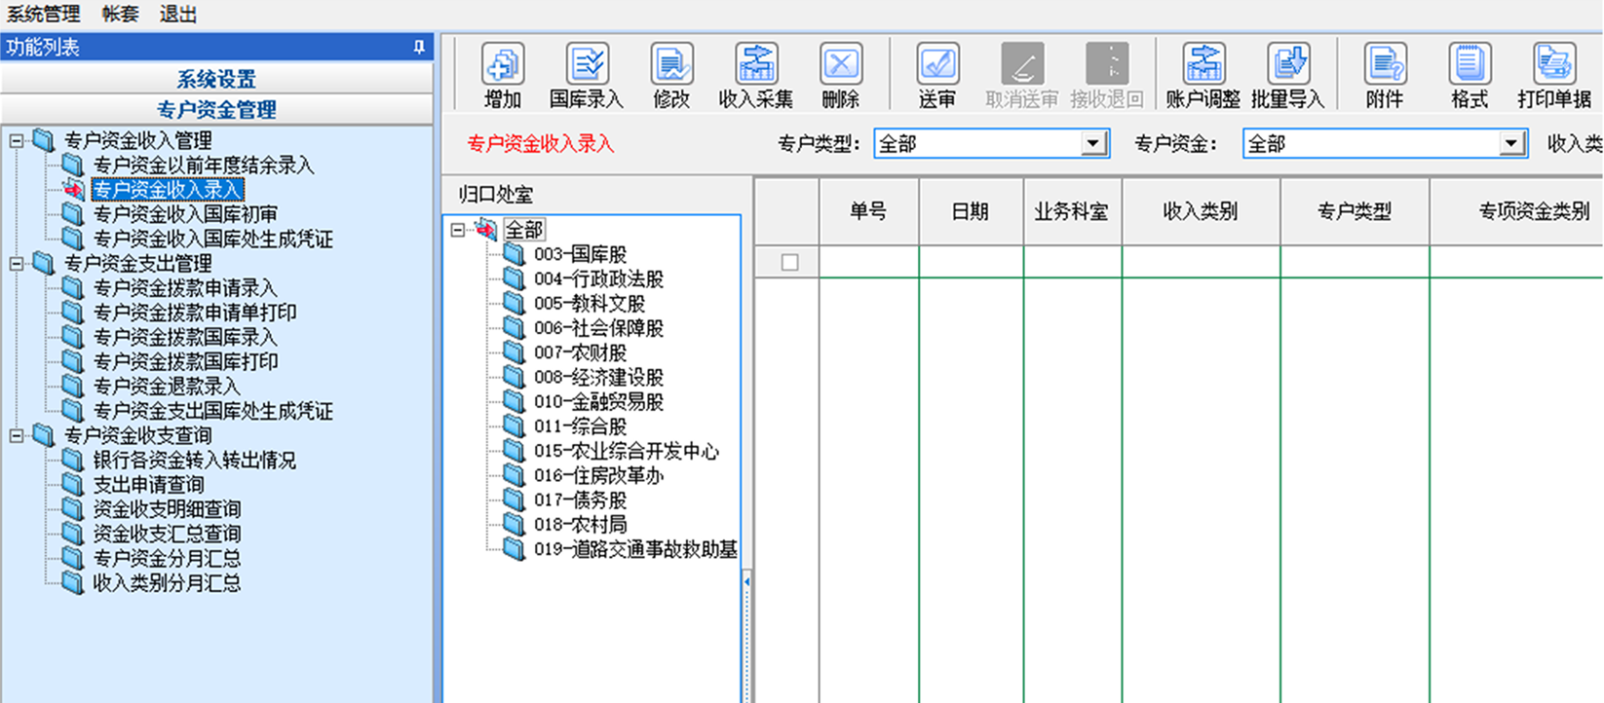Open 专户资金以前年度结余录入

[204, 166]
